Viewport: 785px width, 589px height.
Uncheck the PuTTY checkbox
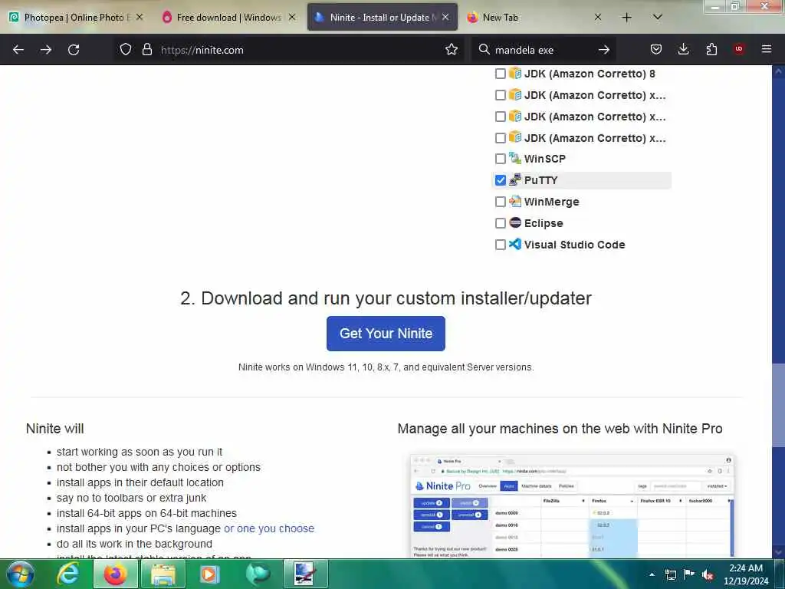pos(500,180)
